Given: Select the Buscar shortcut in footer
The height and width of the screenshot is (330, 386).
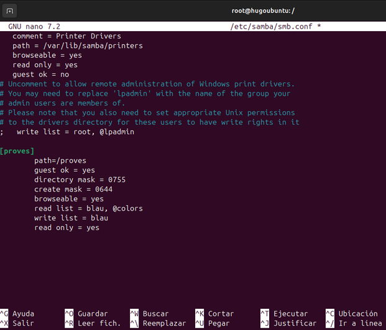Looking at the screenshot, I should (x=155, y=314).
